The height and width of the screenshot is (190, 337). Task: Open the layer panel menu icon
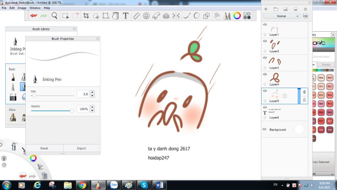coord(305,9)
